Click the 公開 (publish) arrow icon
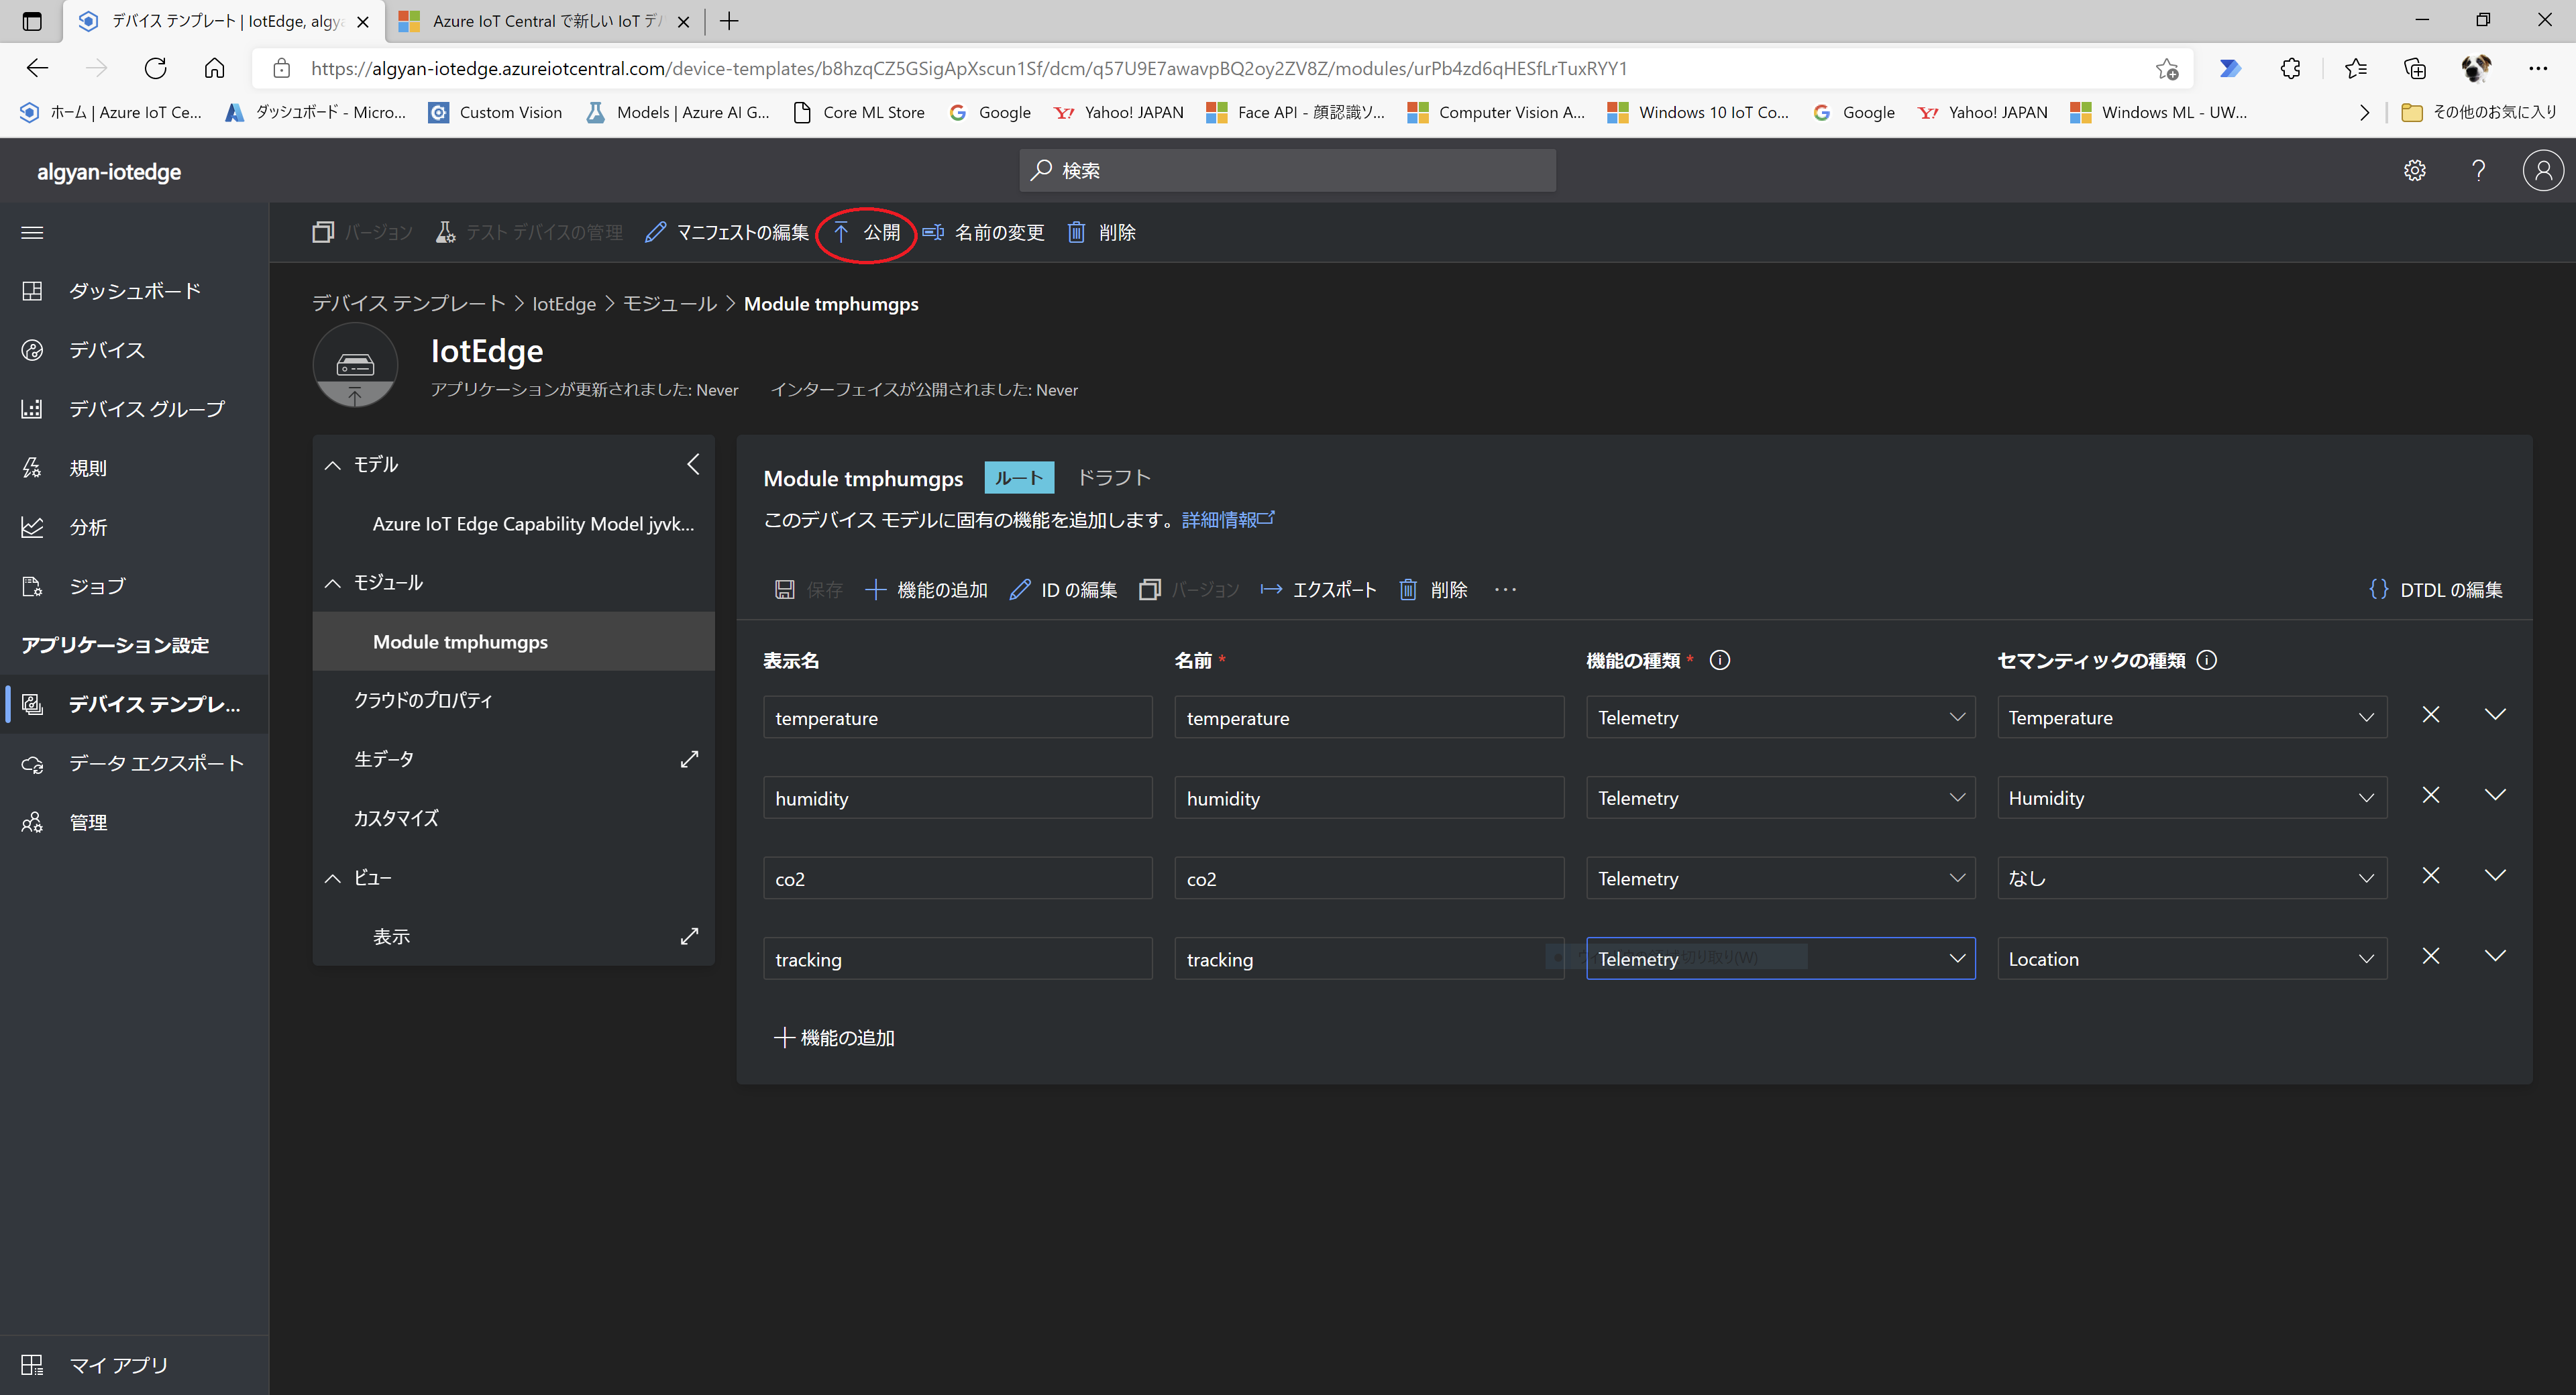This screenshot has height=1395, width=2576. pos(841,232)
